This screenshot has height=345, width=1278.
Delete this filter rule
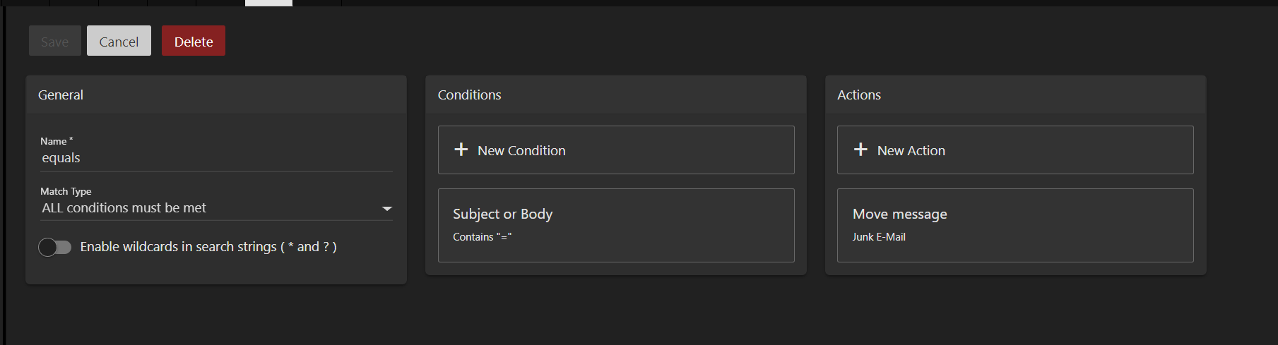194,42
